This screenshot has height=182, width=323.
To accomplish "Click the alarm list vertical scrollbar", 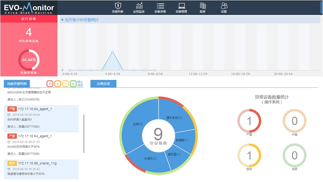I will click(84, 134).
